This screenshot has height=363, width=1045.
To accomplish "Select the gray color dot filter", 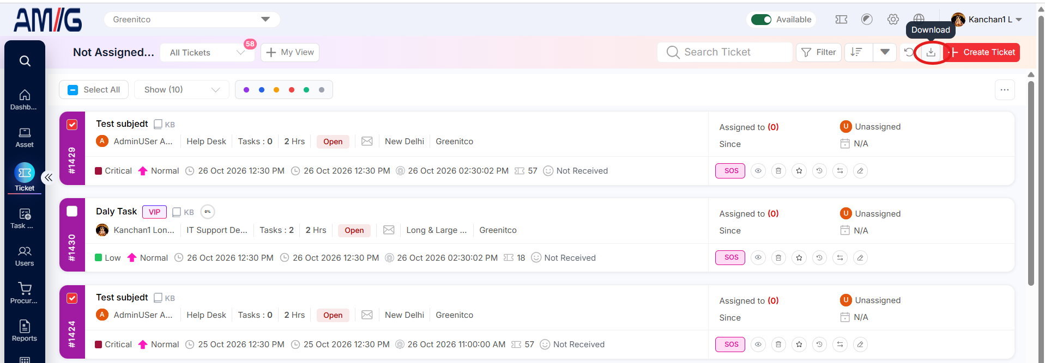I will pos(322,90).
